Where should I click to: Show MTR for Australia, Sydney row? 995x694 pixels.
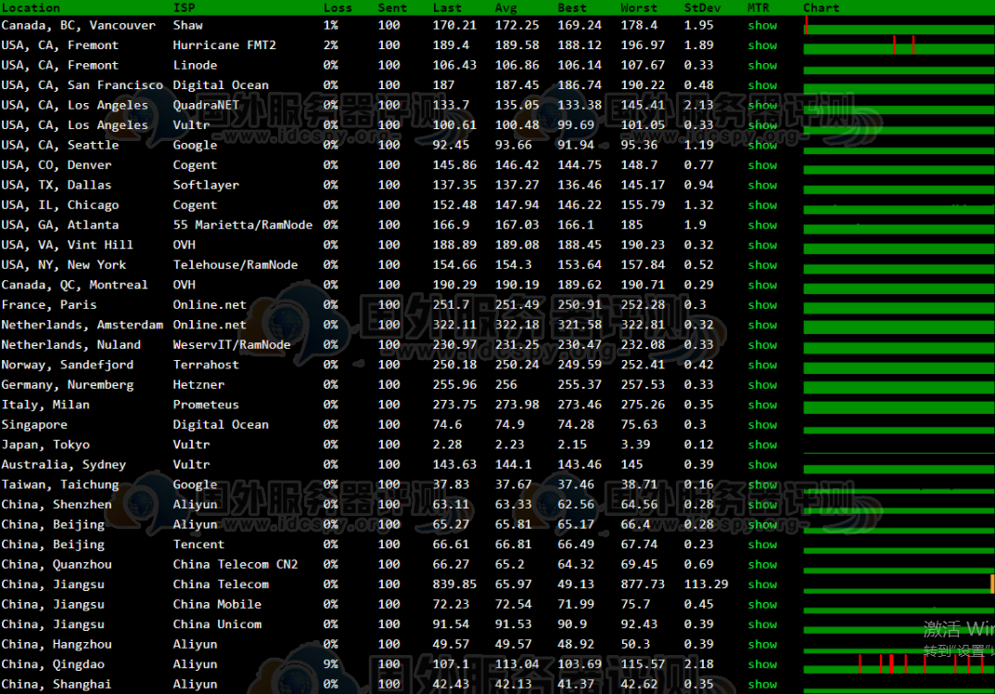coord(762,465)
